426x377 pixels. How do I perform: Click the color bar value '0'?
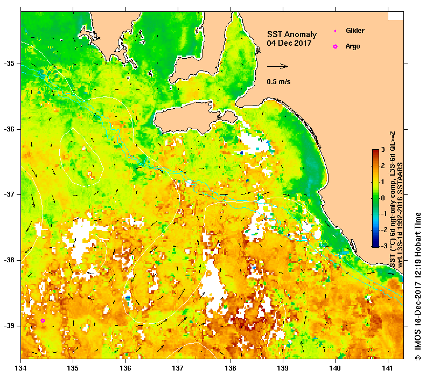pos(383,198)
